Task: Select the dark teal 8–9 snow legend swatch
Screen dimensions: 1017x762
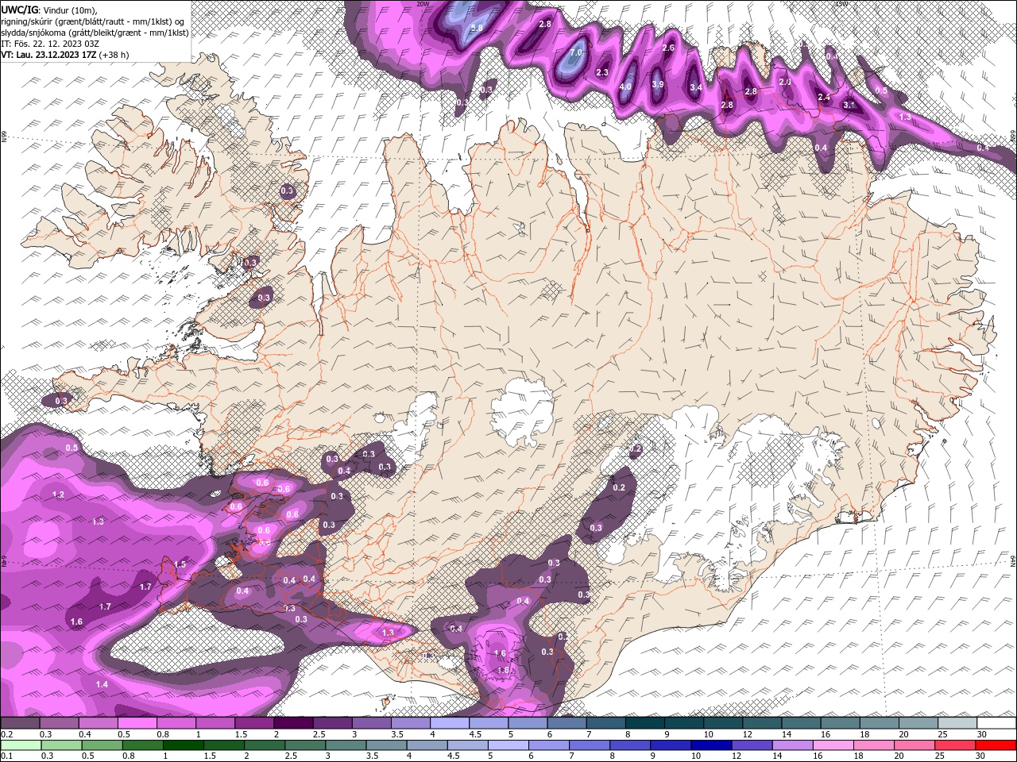Action: (x=644, y=723)
